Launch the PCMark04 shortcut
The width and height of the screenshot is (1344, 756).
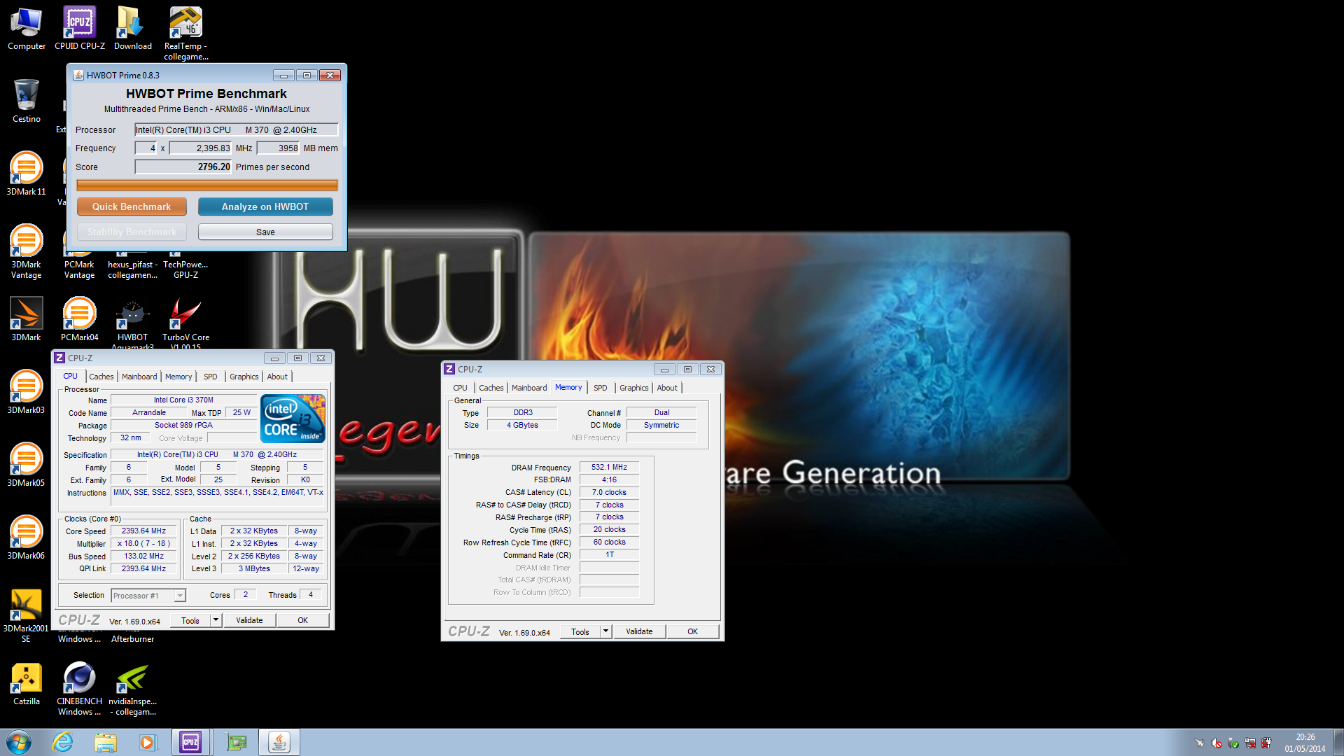pyautogui.click(x=80, y=319)
